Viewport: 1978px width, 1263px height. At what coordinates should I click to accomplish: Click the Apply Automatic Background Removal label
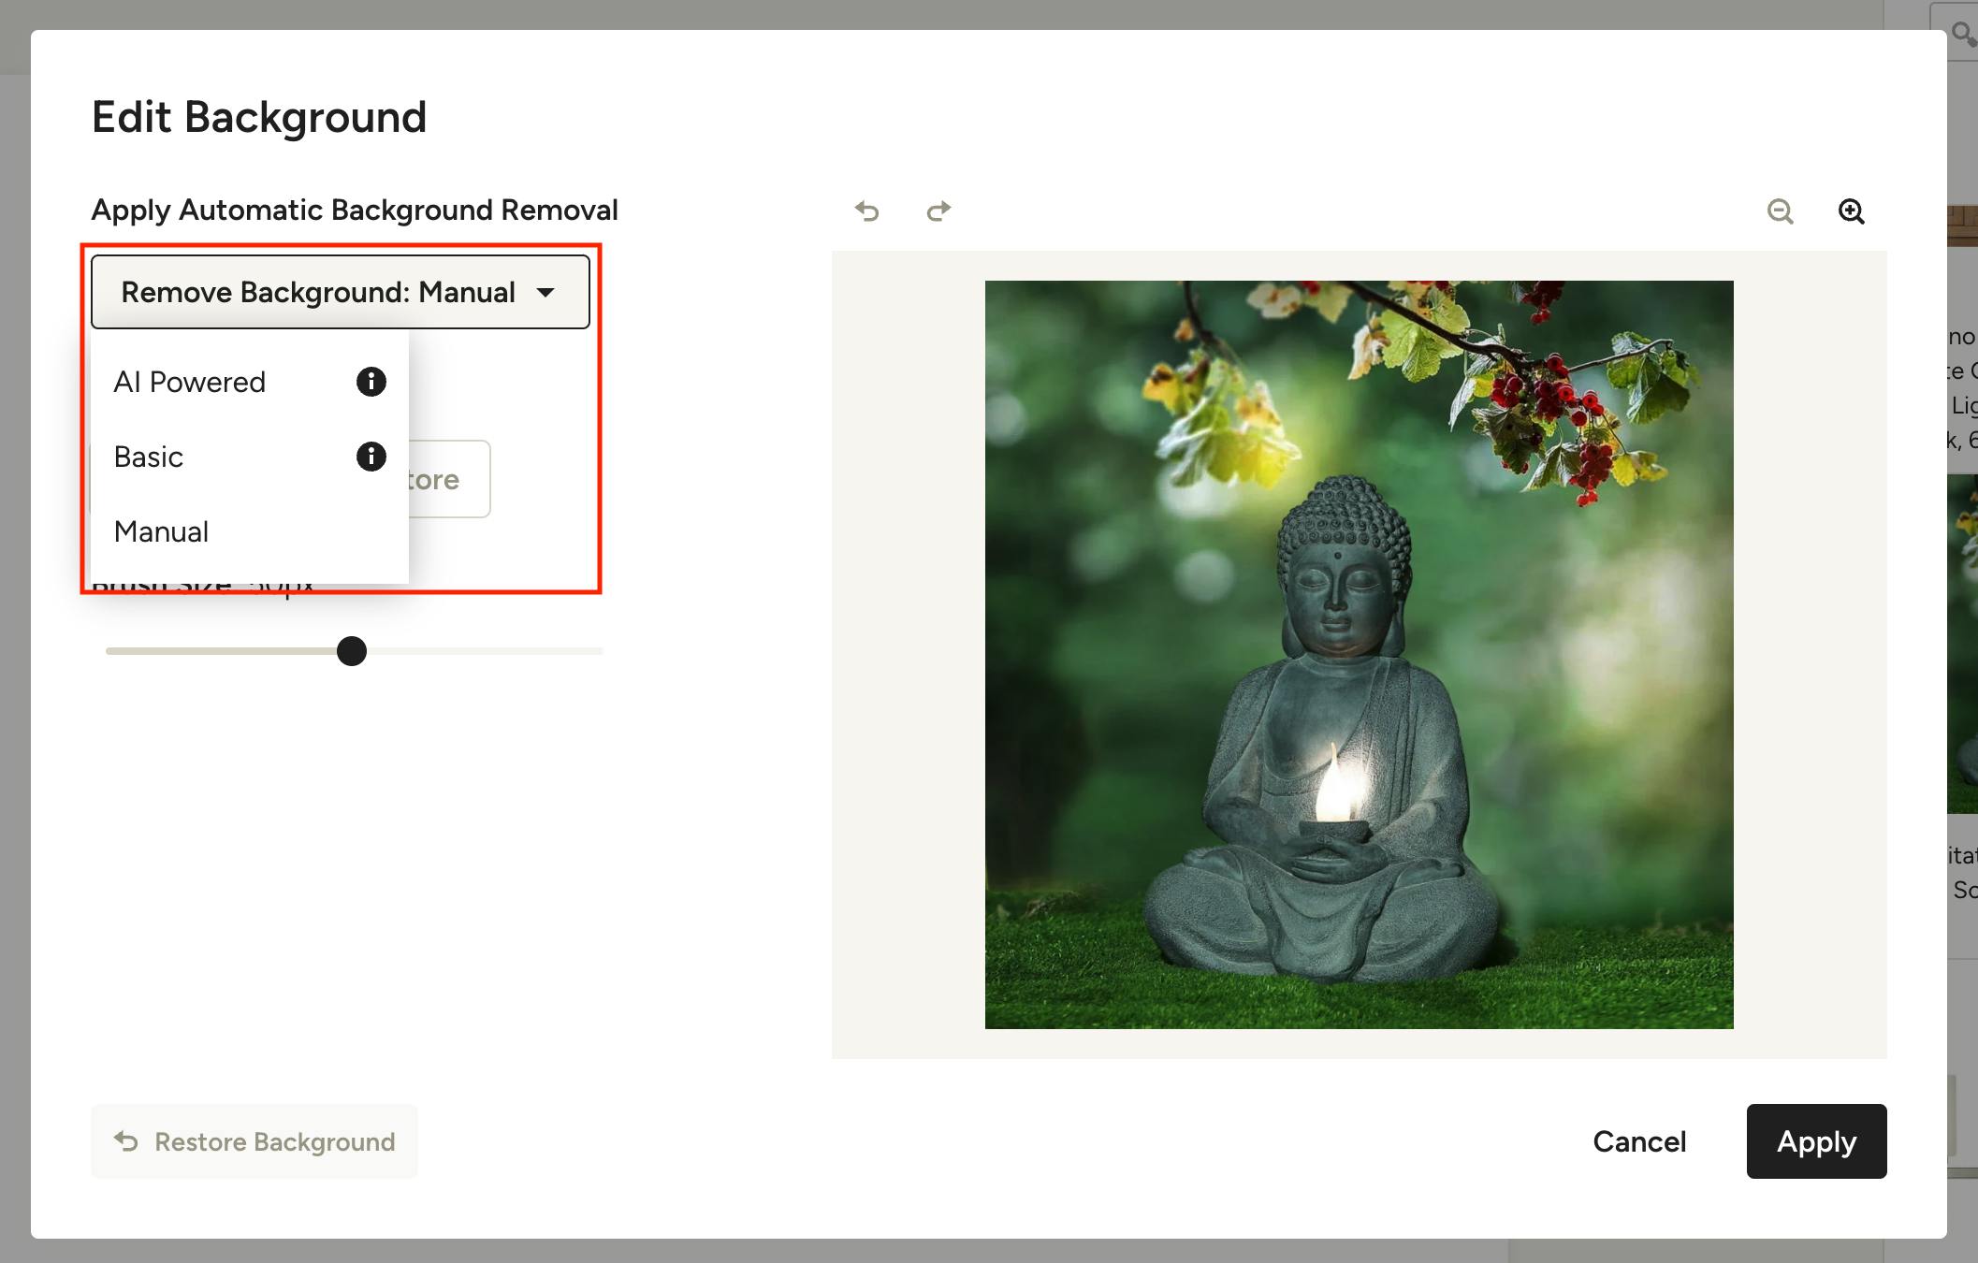tap(355, 210)
